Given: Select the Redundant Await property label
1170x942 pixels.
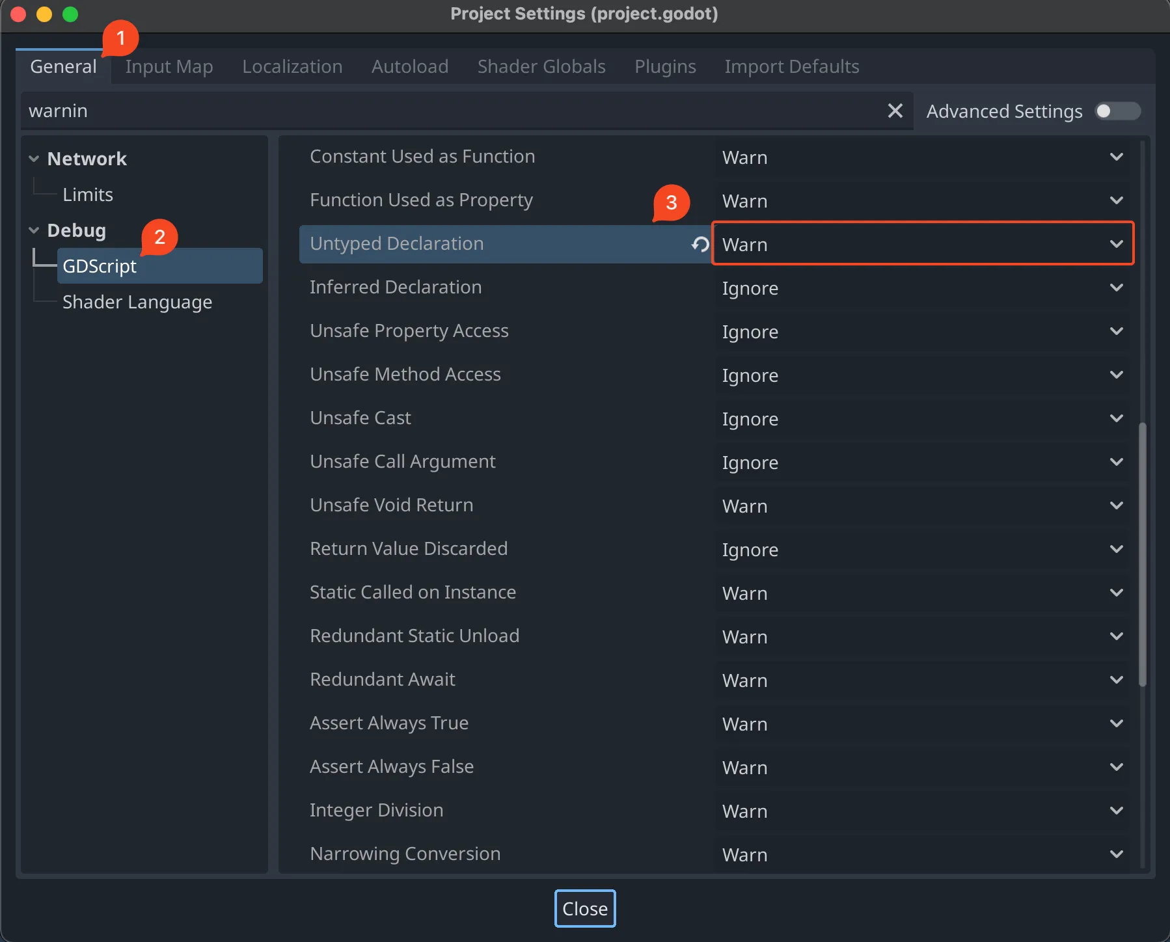Looking at the screenshot, I should pyautogui.click(x=383, y=679).
